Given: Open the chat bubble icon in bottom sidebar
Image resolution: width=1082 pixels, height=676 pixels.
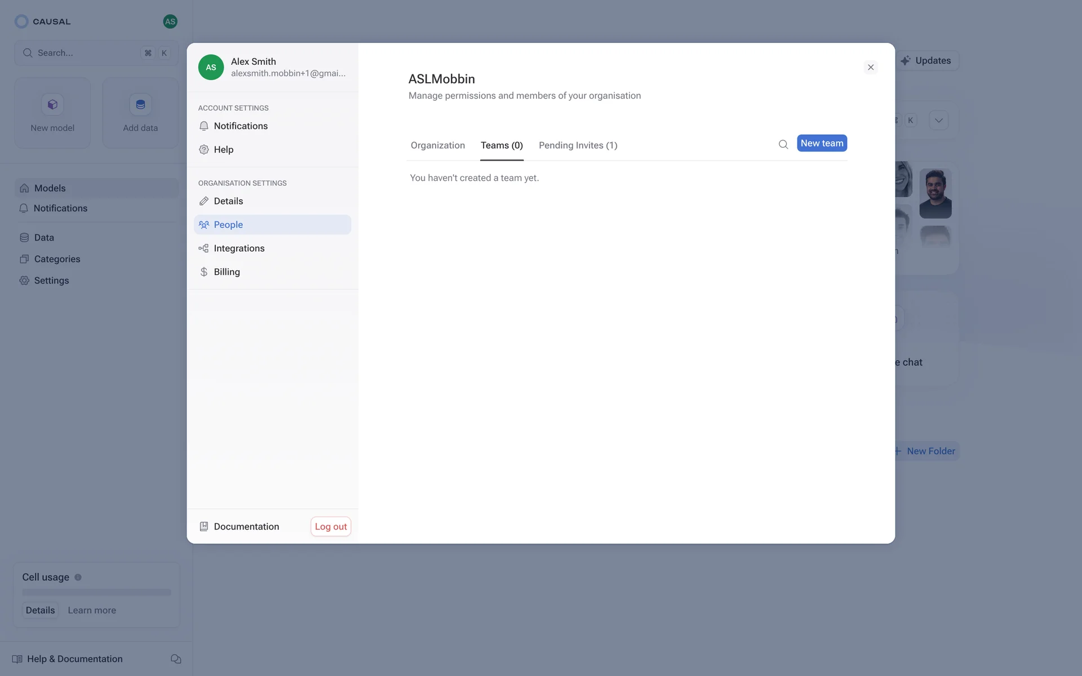Looking at the screenshot, I should (x=176, y=659).
